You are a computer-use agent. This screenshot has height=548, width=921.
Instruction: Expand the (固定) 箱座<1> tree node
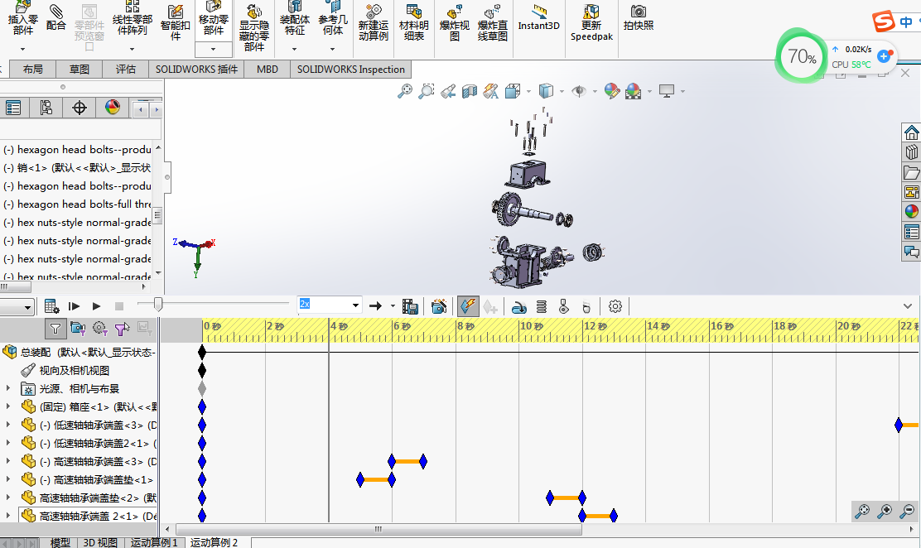coord(8,406)
